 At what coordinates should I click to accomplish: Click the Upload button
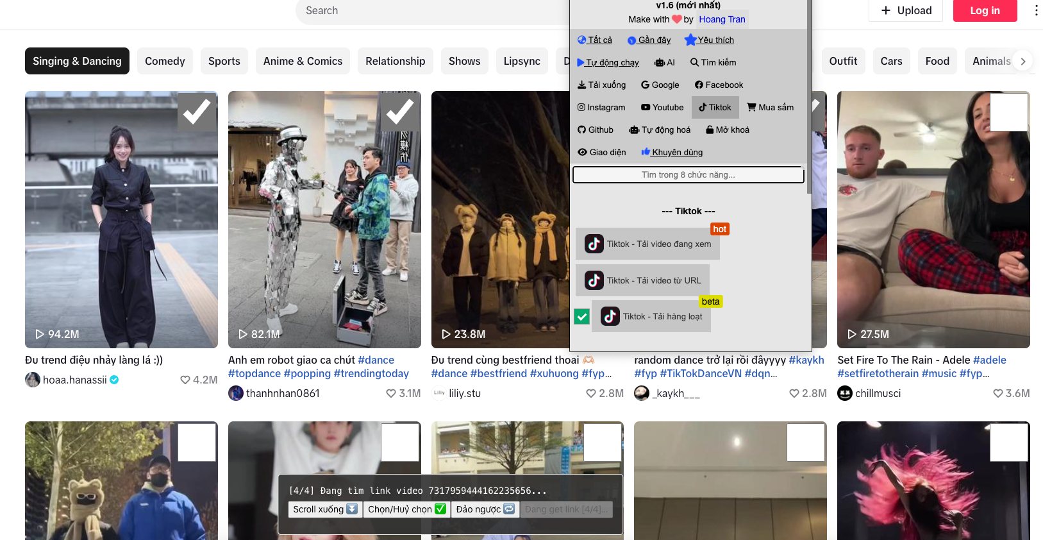tap(905, 10)
